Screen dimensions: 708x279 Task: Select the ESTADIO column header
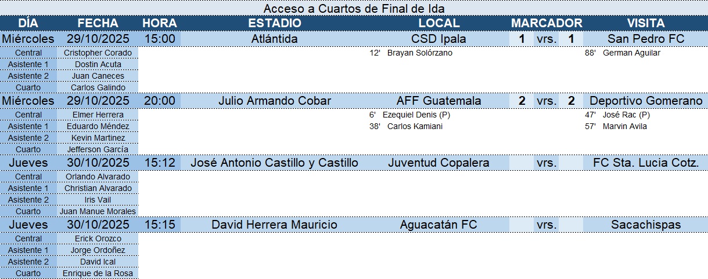point(275,23)
